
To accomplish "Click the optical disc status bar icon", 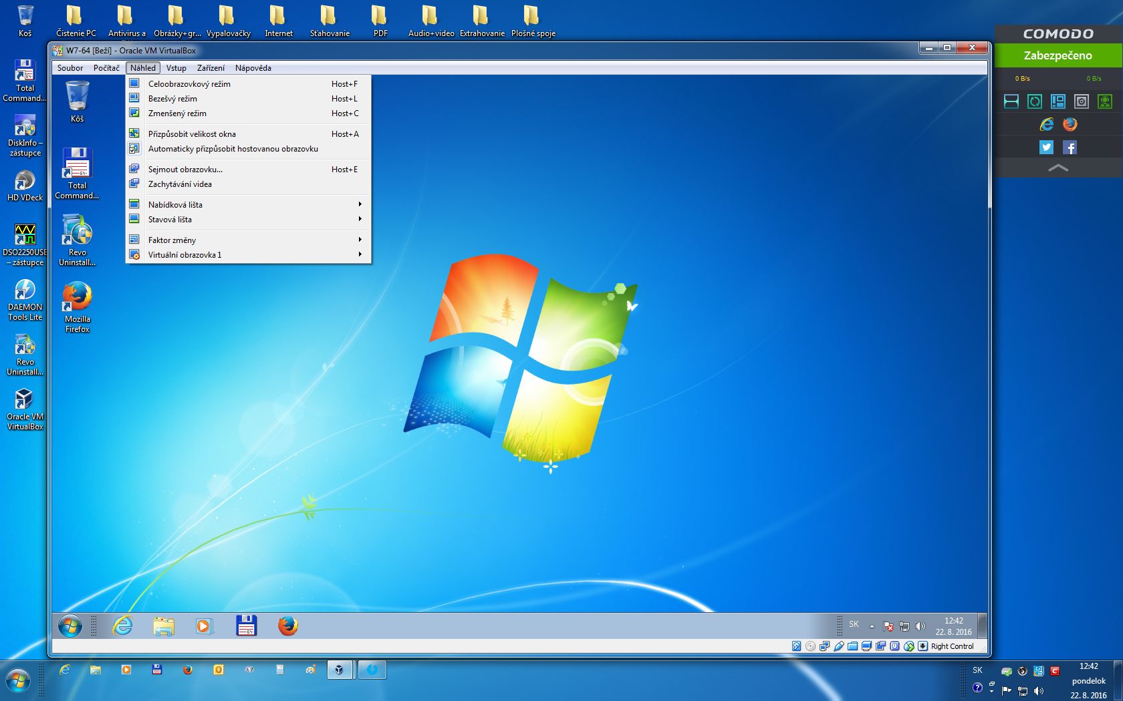I will 810,646.
